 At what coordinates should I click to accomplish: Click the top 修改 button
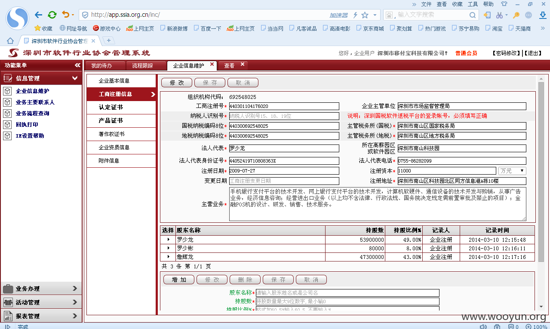[x=177, y=83]
